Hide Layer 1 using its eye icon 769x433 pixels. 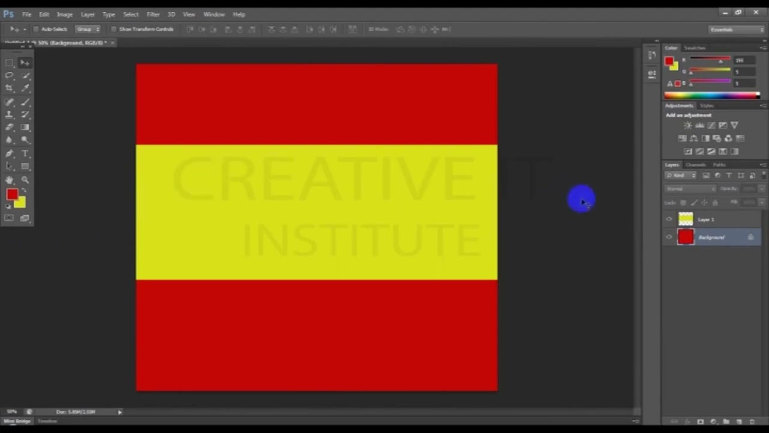coord(669,220)
